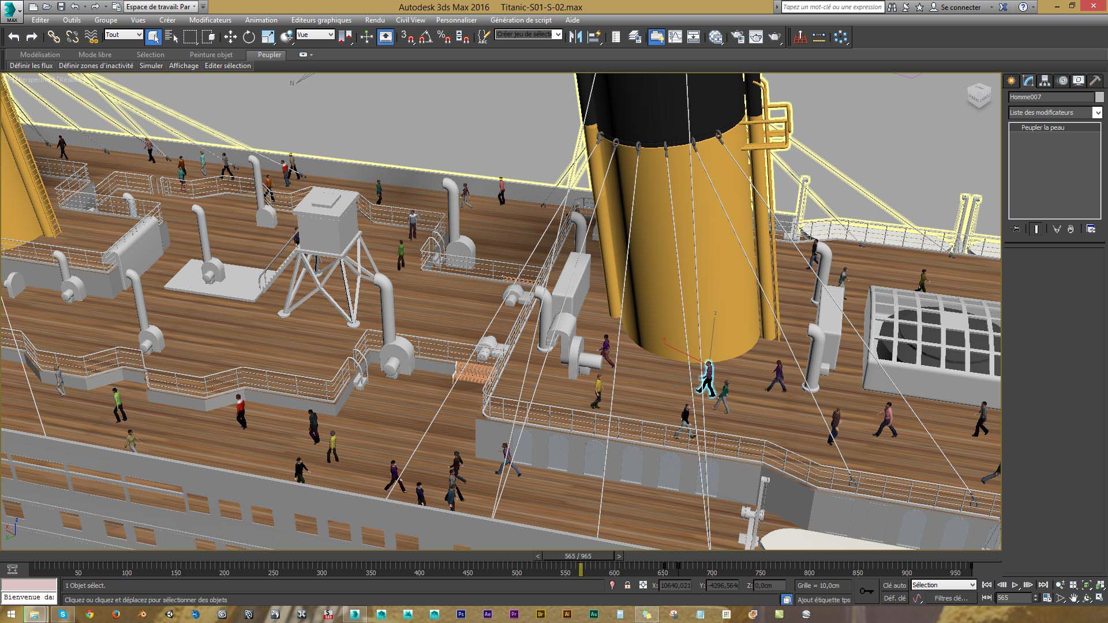Click the 'Déf. clé' set key button
The height and width of the screenshot is (623, 1108).
894,598
